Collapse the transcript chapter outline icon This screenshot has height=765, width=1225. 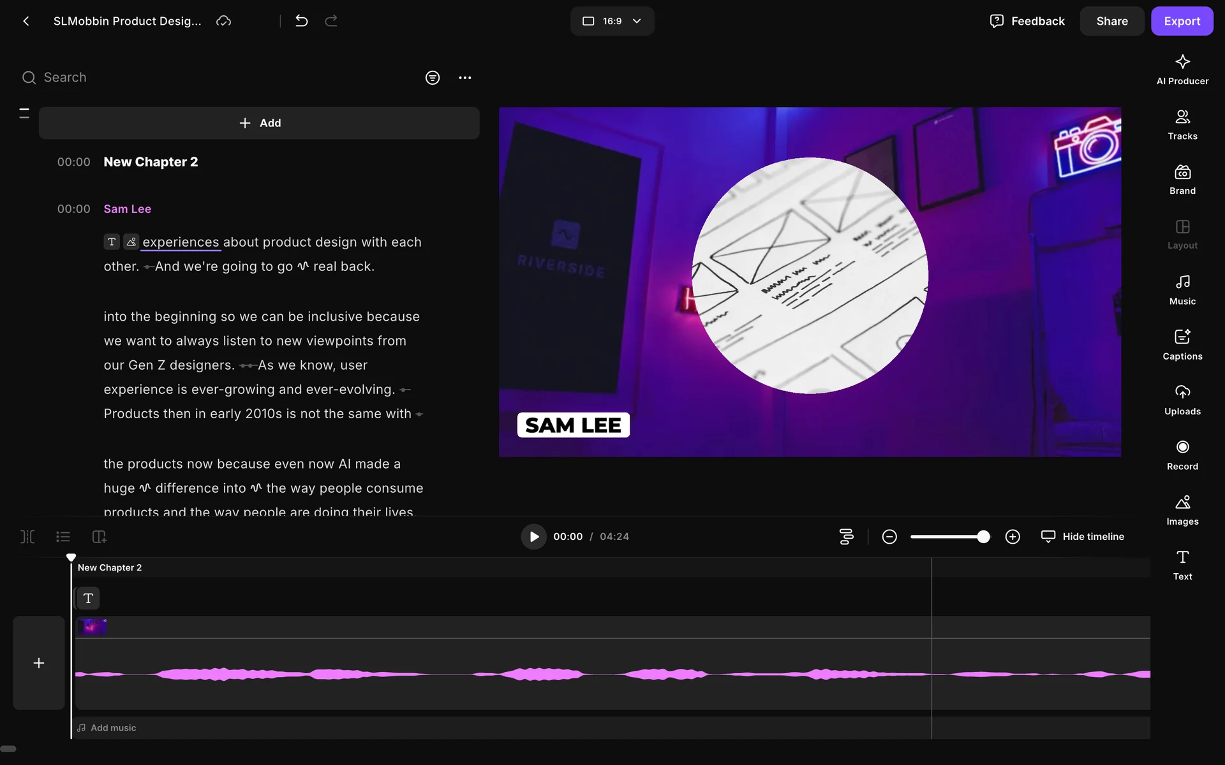coord(24,113)
